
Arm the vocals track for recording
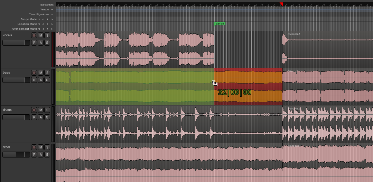coord(34,36)
